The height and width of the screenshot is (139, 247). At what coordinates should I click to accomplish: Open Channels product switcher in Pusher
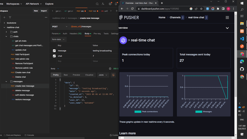click(183, 18)
